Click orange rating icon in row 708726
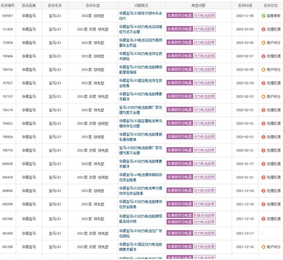Viewport: 283px width, 260px height. click(263, 70)
